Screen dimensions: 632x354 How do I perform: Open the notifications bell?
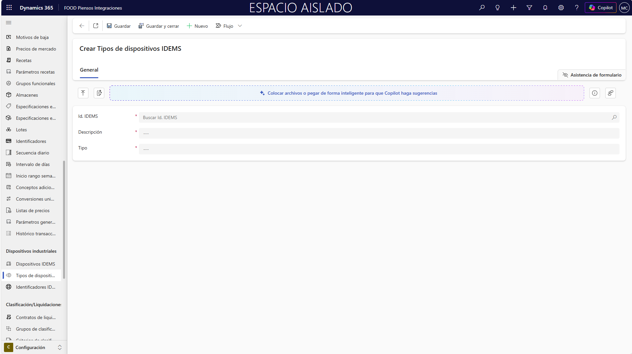coord(545,8)
